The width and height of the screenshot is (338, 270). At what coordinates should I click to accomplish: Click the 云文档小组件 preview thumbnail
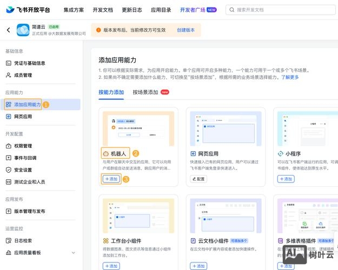[x=226, y=216]
